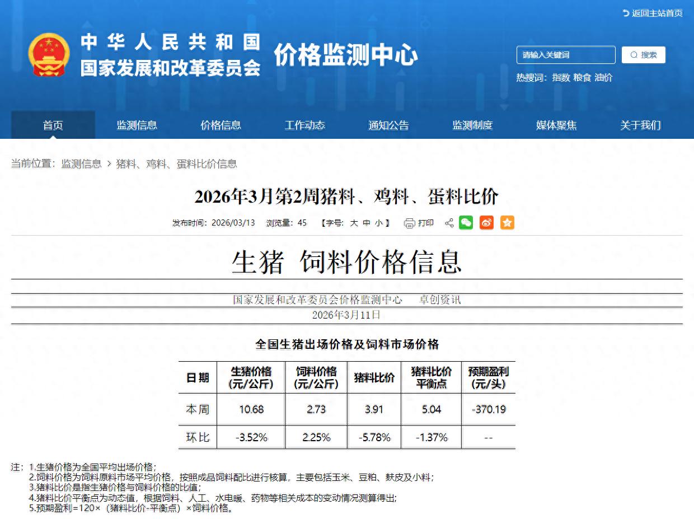The height and width of the screenshot is (519, 694).
Task: Set font size to medium (中)
Action: [x=367, y=223]
